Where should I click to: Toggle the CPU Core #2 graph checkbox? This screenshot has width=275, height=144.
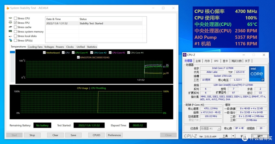click(92, 53)
